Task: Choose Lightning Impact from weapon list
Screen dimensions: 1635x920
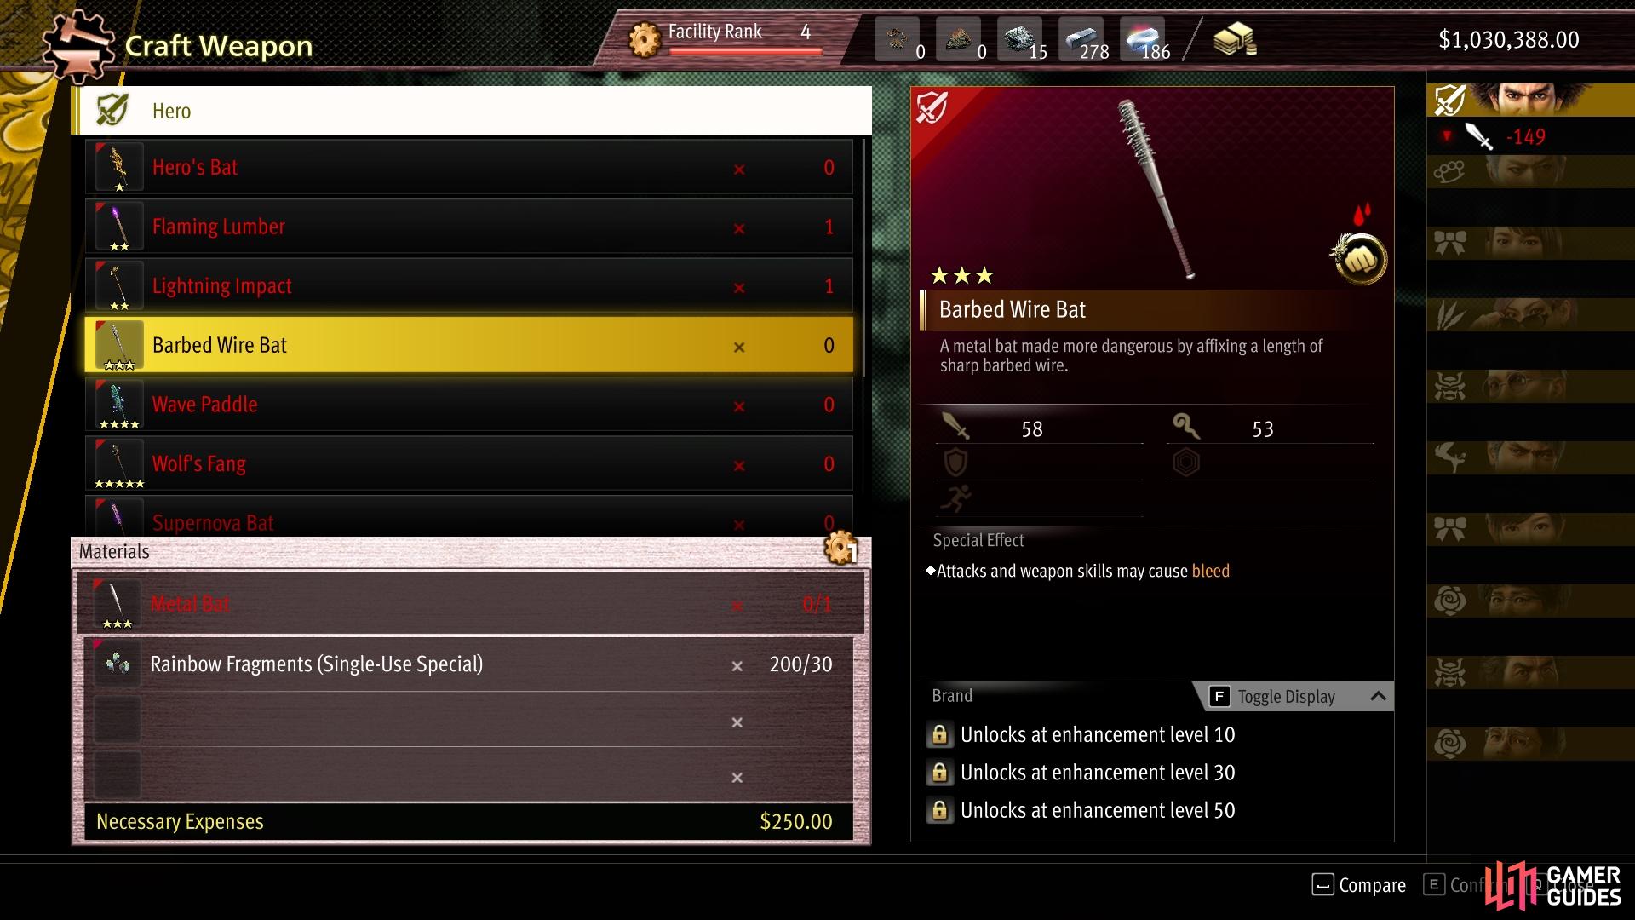Action: click(x=469, y=286)
